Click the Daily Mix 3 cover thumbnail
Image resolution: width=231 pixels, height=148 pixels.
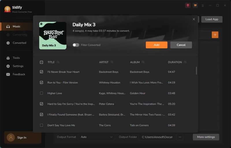point(53,36)
